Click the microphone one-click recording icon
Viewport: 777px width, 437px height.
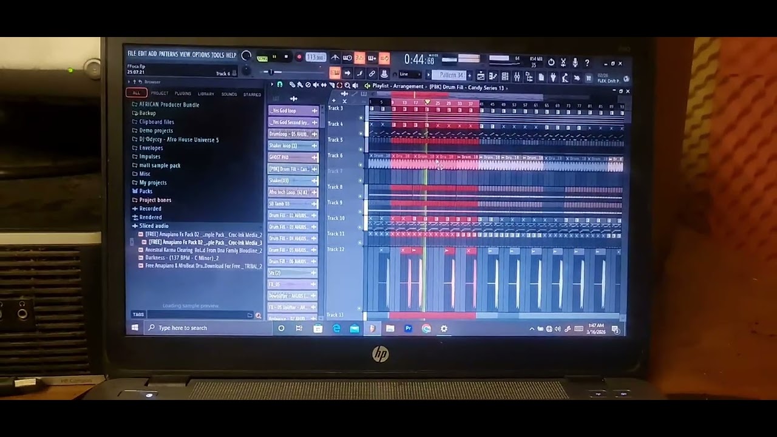click(575, 62)
